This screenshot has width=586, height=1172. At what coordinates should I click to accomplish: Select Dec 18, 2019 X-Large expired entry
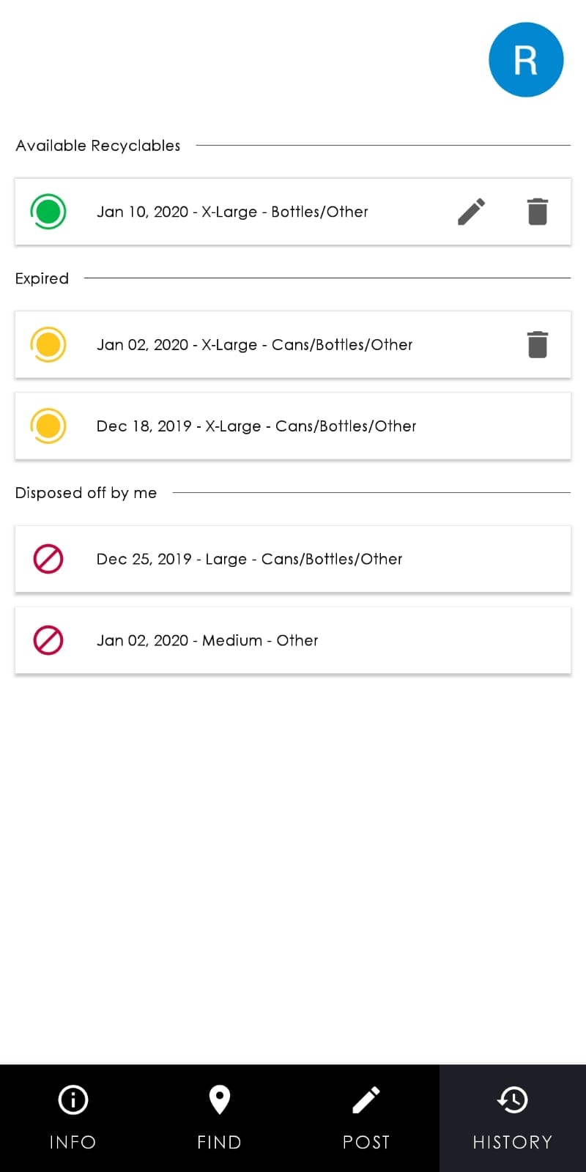click(256, 426)
